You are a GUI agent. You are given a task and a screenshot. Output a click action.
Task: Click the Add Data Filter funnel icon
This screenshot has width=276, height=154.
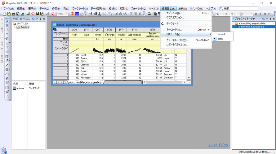pos(131,14)
